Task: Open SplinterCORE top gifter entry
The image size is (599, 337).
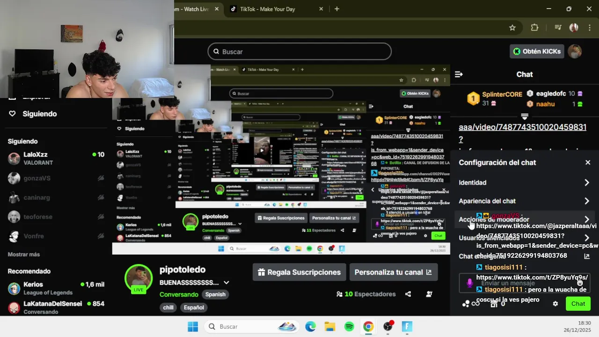Action: pos(495,98)
